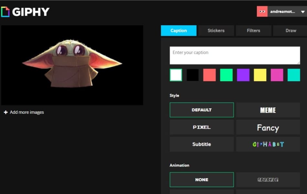Click the Caption tab
This screenshot has height=194, width=307.
178,31
